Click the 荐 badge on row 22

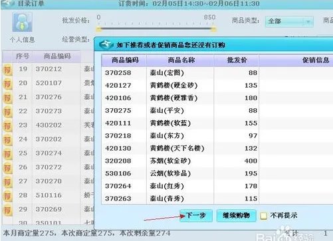tap(7, 112)
